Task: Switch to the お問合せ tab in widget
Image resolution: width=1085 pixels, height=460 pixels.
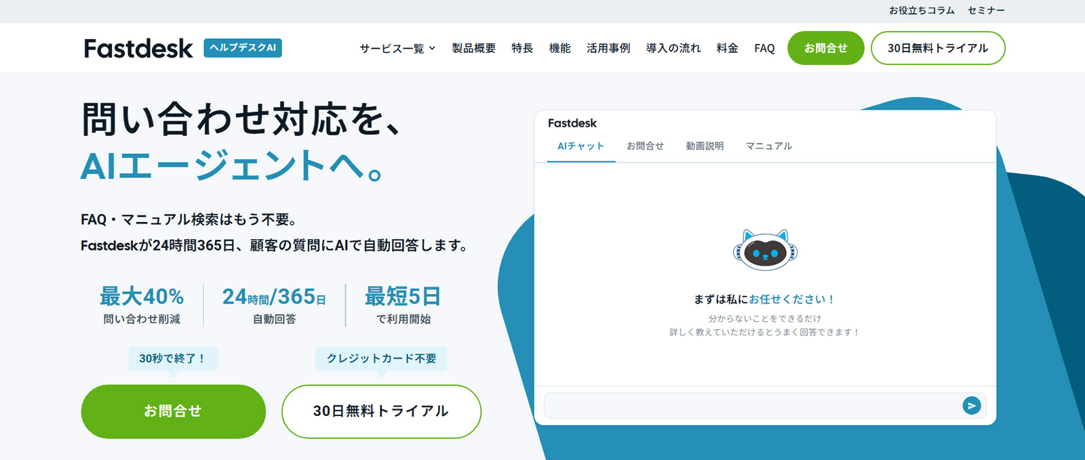Action: click(x=645, y=146)
